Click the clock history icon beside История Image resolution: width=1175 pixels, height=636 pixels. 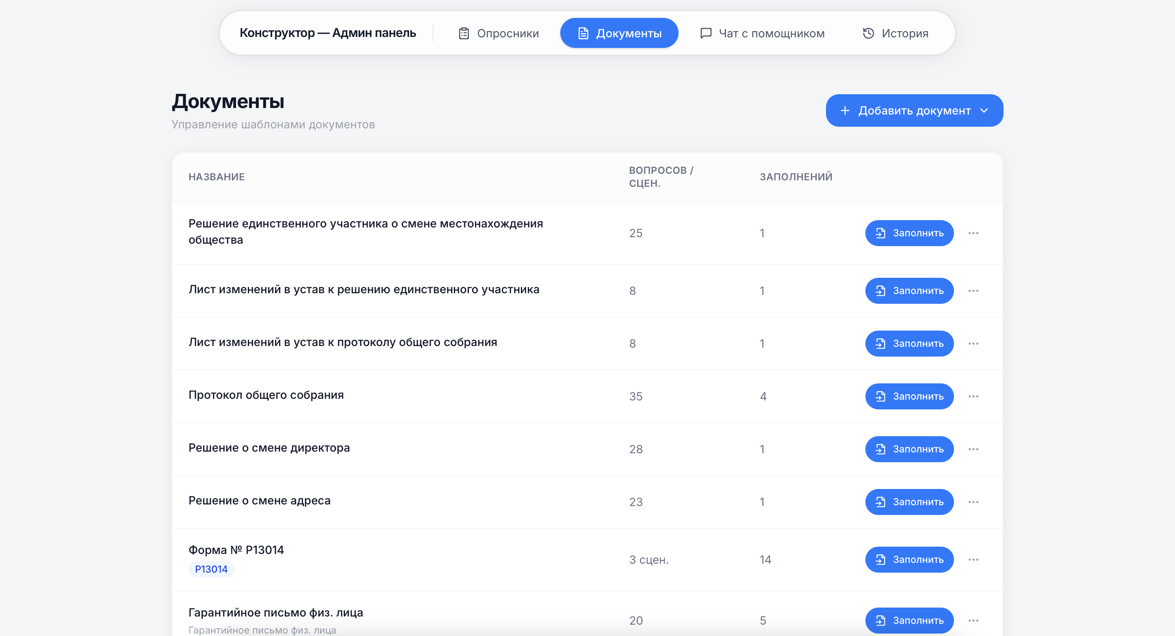pos(869,33)
